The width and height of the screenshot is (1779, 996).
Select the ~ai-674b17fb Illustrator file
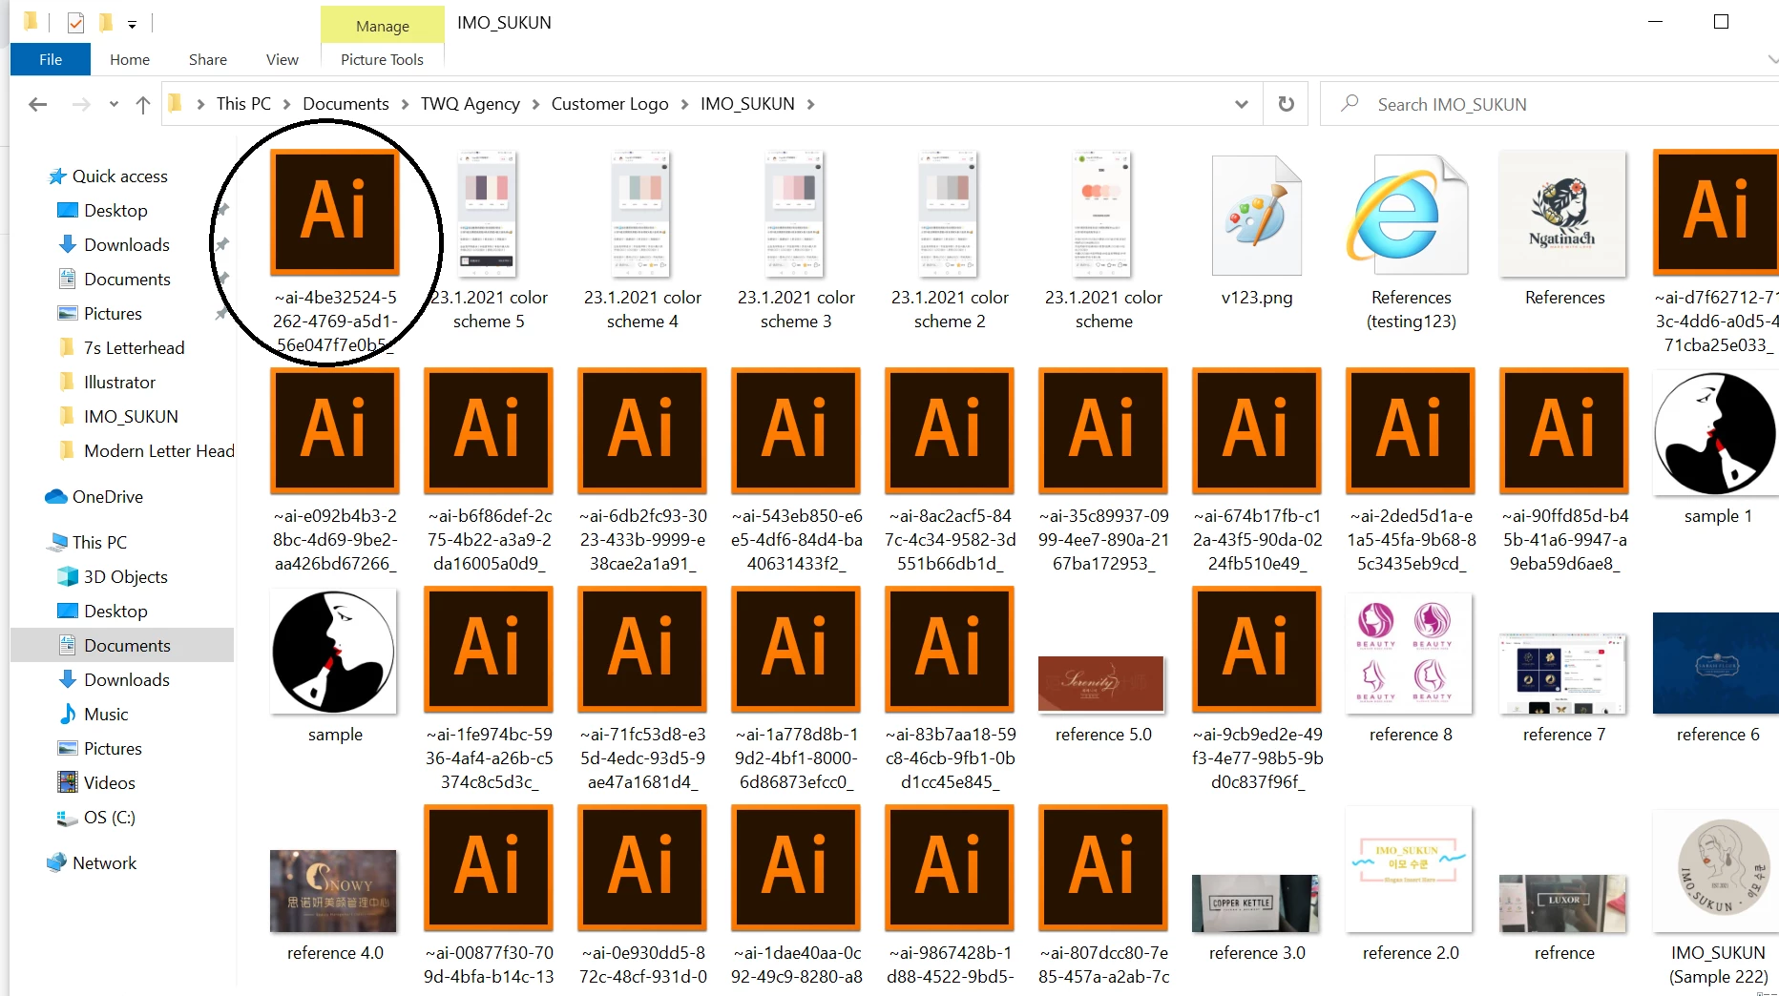[1257, 430]
